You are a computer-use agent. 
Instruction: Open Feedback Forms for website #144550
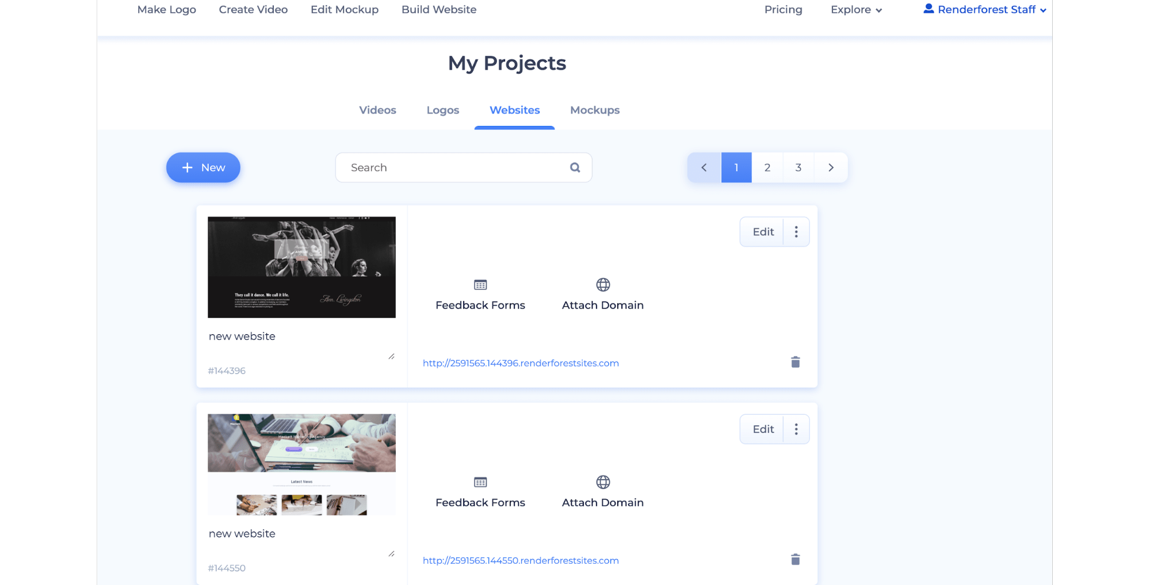(x=480, y=491)
